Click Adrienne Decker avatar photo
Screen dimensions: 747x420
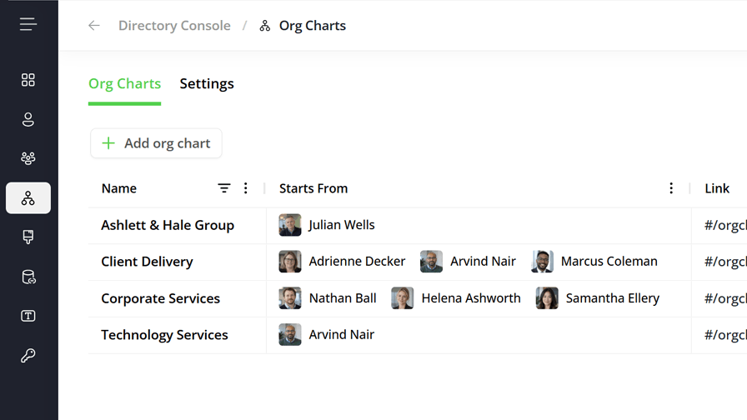coord(290,262)
